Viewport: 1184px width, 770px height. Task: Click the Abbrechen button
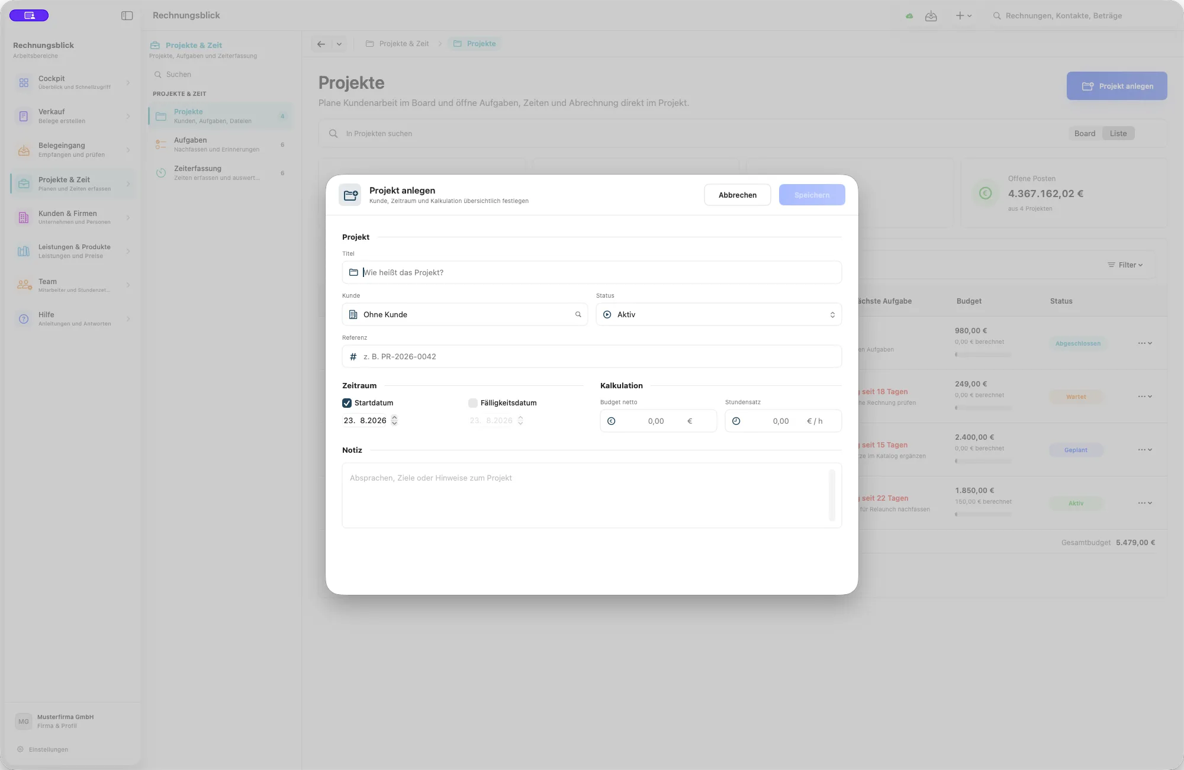click(738, 195)
